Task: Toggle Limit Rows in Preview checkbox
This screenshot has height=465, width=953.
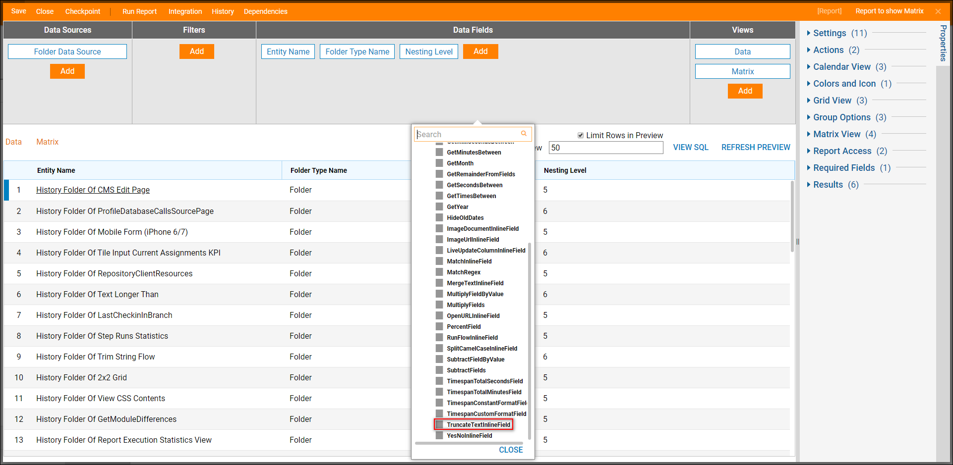Action: (581, 135)
